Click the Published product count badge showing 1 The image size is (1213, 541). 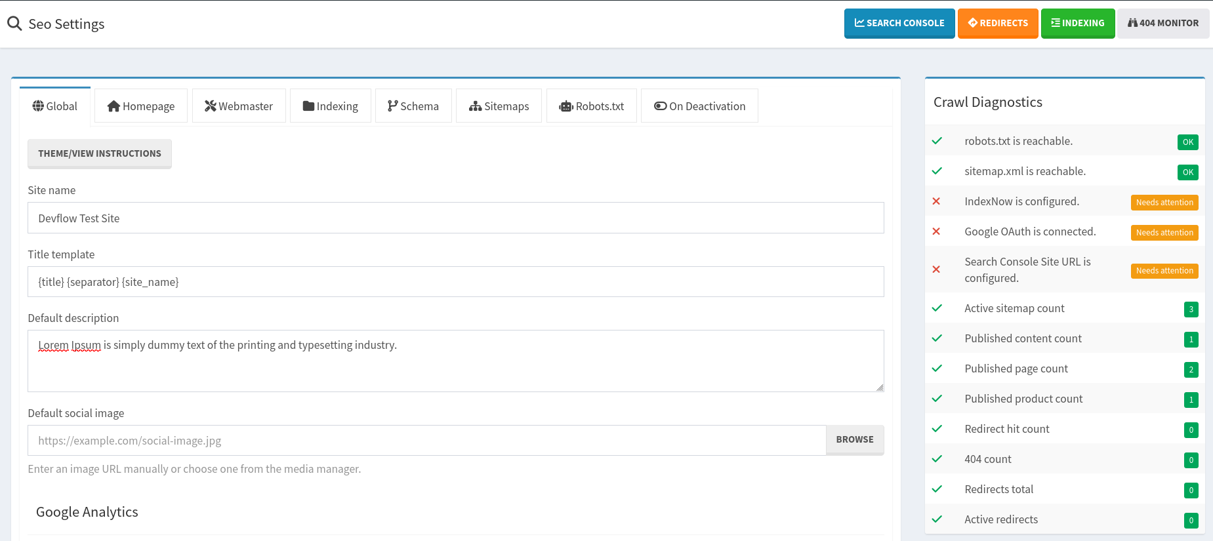pos(1191,400)
